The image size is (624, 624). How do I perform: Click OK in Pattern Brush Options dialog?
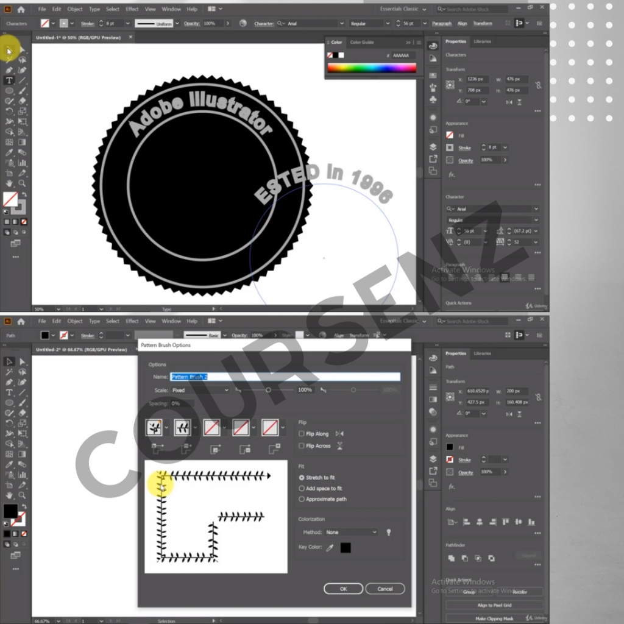click(x=343, y=589)
